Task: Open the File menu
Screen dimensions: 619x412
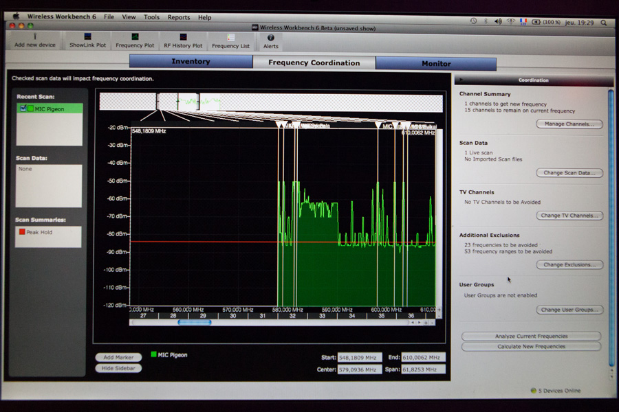Action: [109, 17]
